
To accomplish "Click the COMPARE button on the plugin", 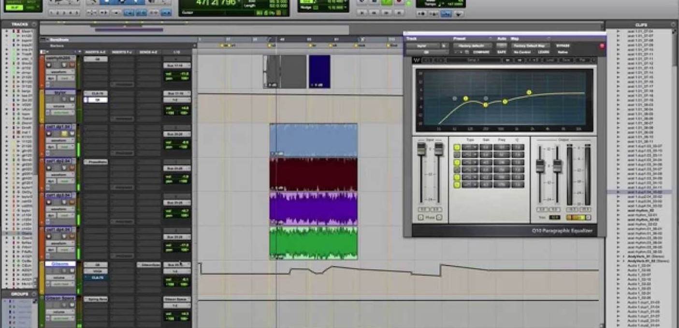I will [481, 52].
